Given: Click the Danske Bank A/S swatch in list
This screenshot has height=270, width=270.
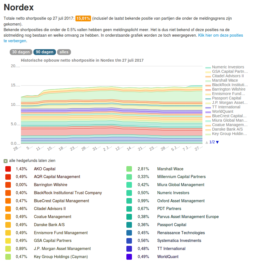Looking at the screenshot, I should (x=8, y=225).
